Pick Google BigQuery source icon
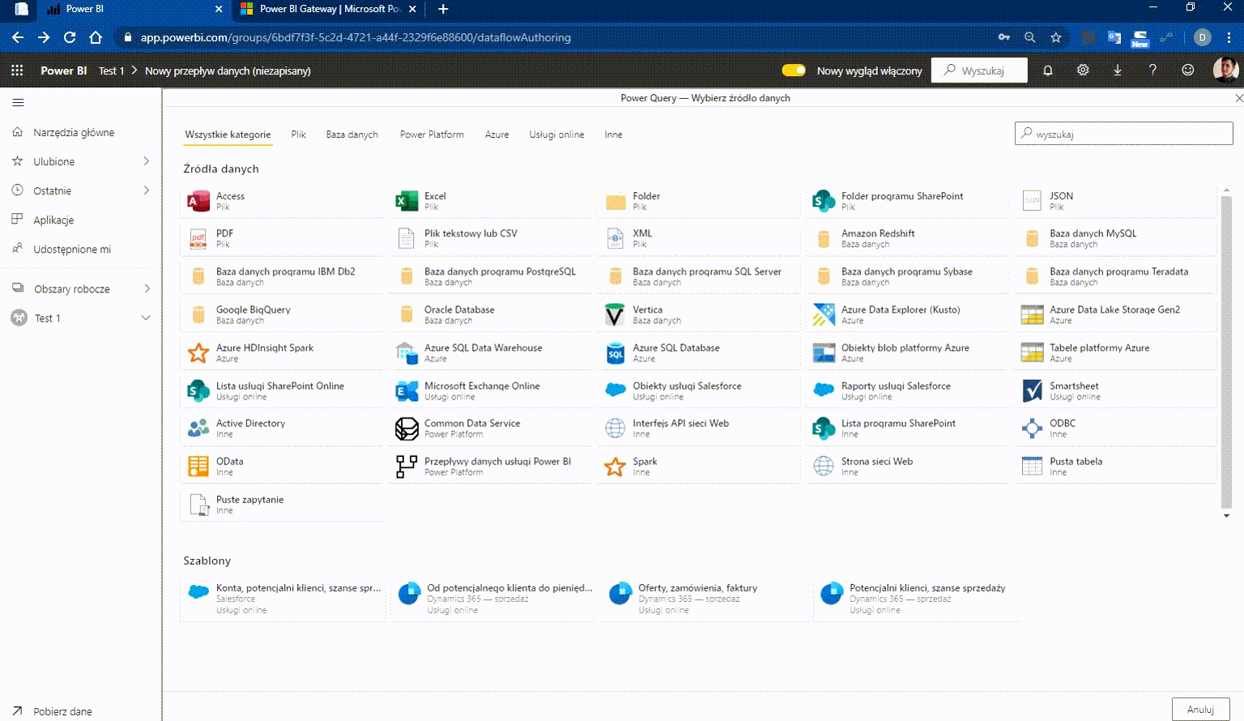This screenshot has height=721, width=1244. (x=198, y=314)
